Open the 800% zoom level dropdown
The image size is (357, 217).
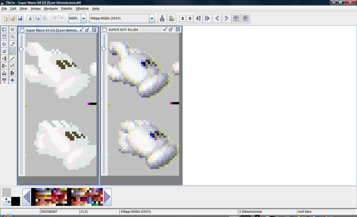tap(84, 18)
